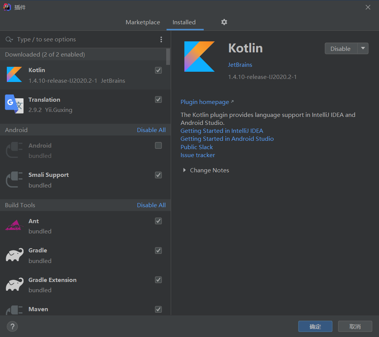This screenshot has width=379, height=337.
Task: Click the Kotlin icon in plugin list
Action: pos(14,74)
